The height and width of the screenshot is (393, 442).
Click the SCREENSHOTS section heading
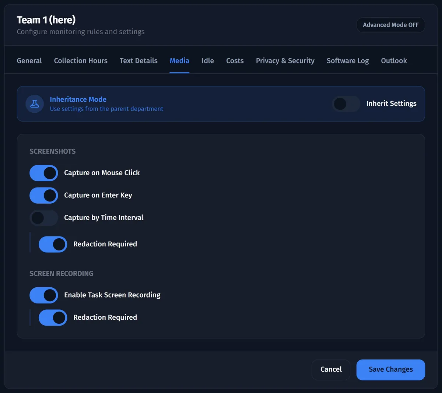pyautogui.click(x=53, y=151)
